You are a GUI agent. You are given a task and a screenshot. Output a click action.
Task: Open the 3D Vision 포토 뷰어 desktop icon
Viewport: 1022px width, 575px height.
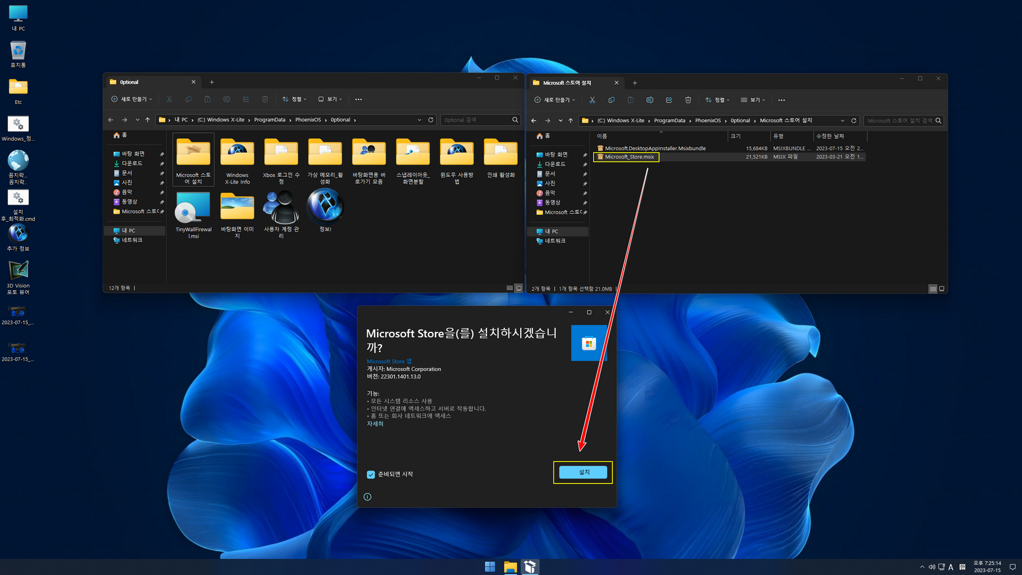(18, 278)
